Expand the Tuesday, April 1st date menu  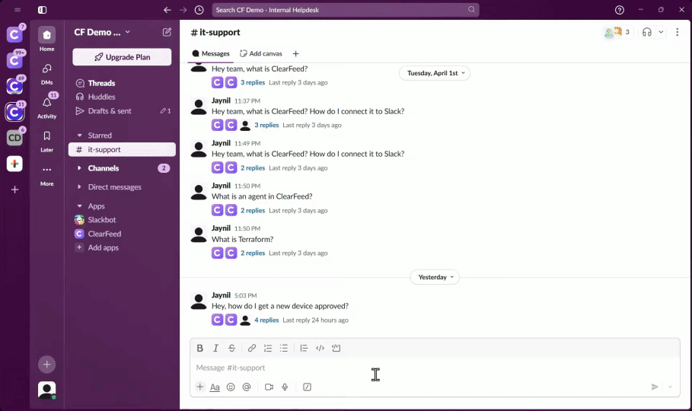click(x=435, y=73)
